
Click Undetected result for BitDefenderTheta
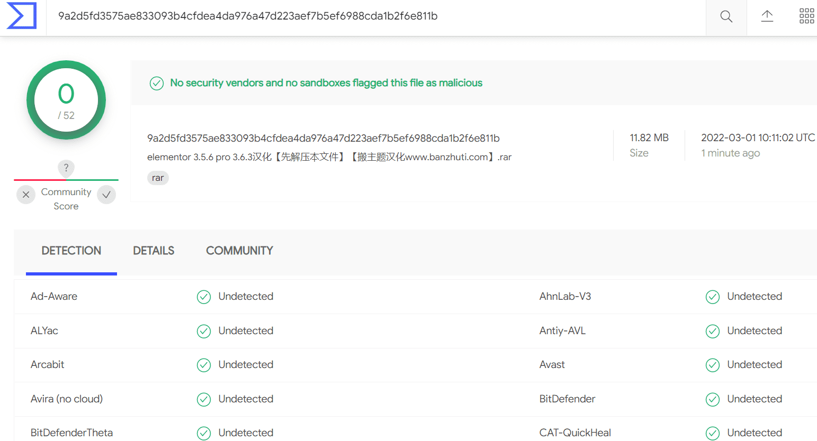(246, 433)
